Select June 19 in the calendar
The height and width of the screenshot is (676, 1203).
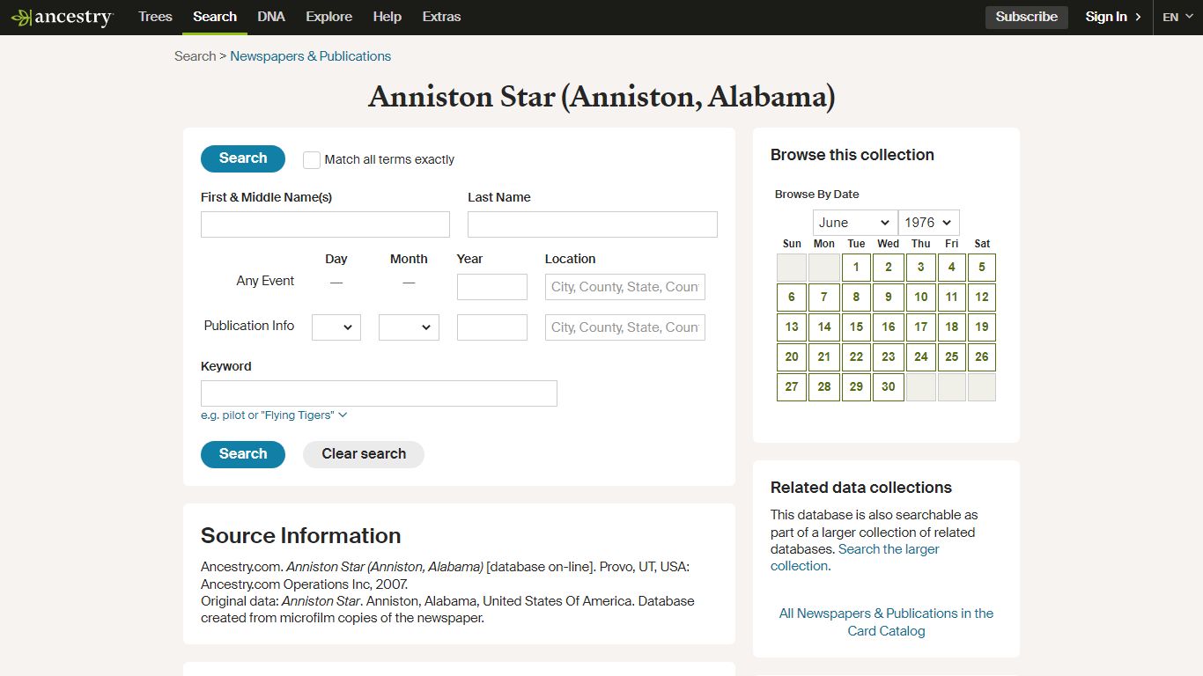(982, 327)
